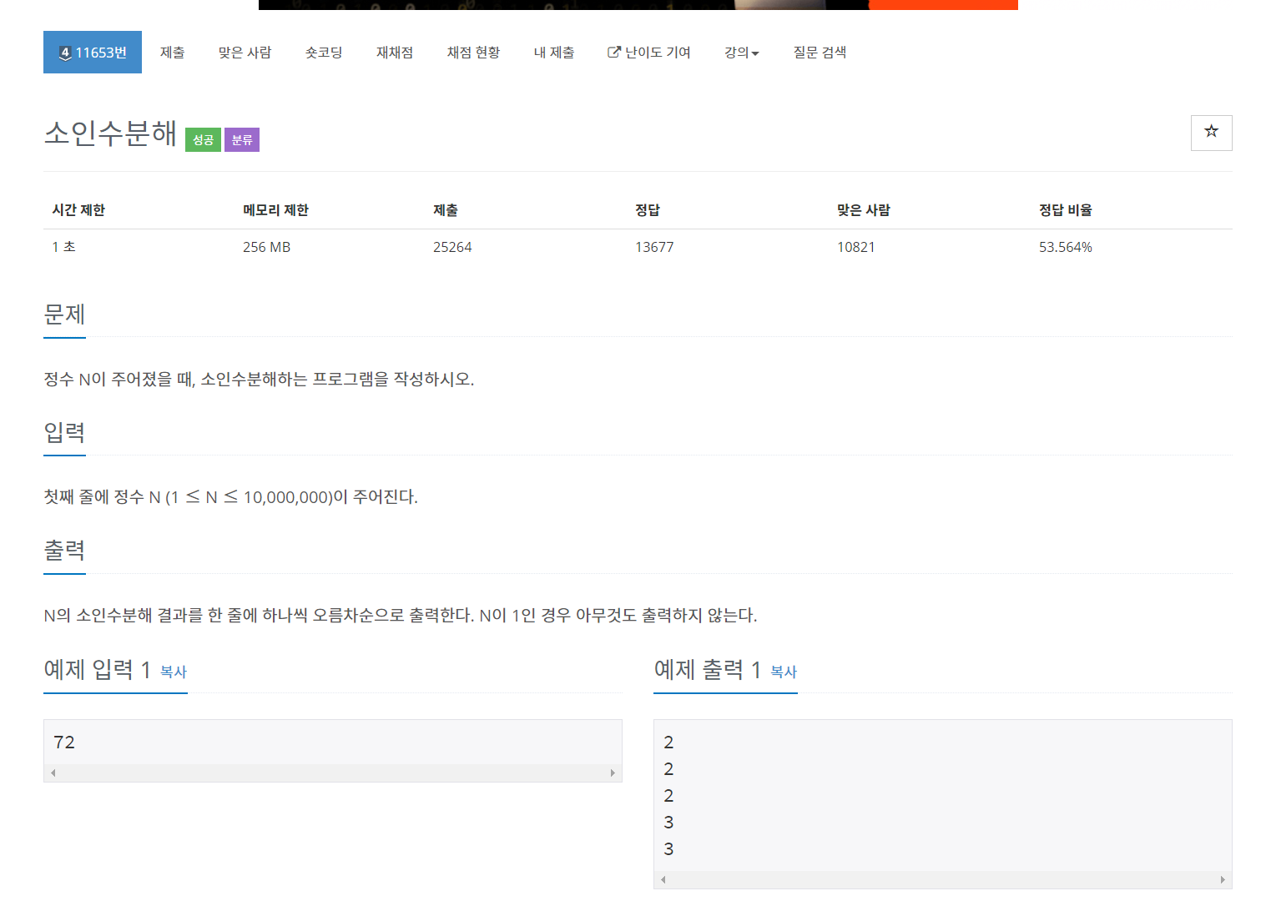Click the silver tier badge icon beside 11653번
Image resolution: width=1266 pixels, height=901 pixels.
(x=65, y=53)
